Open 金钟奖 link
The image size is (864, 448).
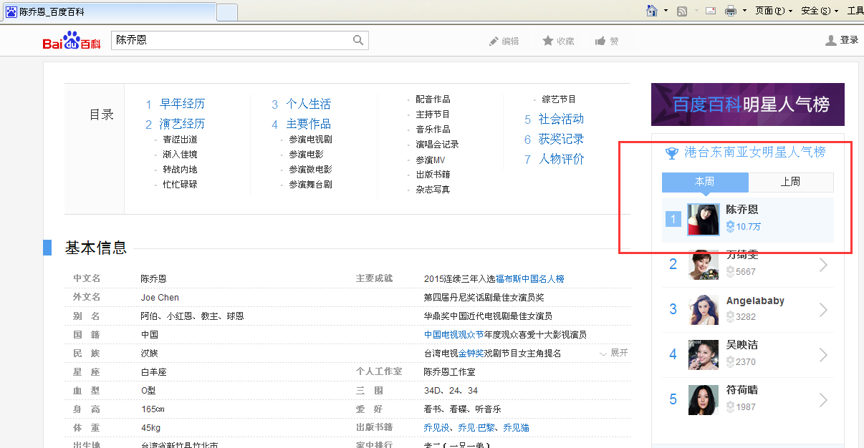pos(471,354)
